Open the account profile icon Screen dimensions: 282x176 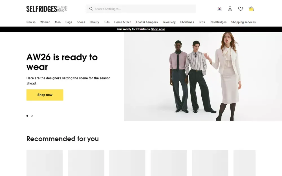pyautogui.click(x=230, y=9)
